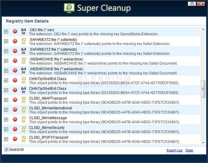Viewport: 208px width, 163px height.
Task: Click the alert icon on 32-bit .SAFARIEXTZ row
Action: click(15, 41)
